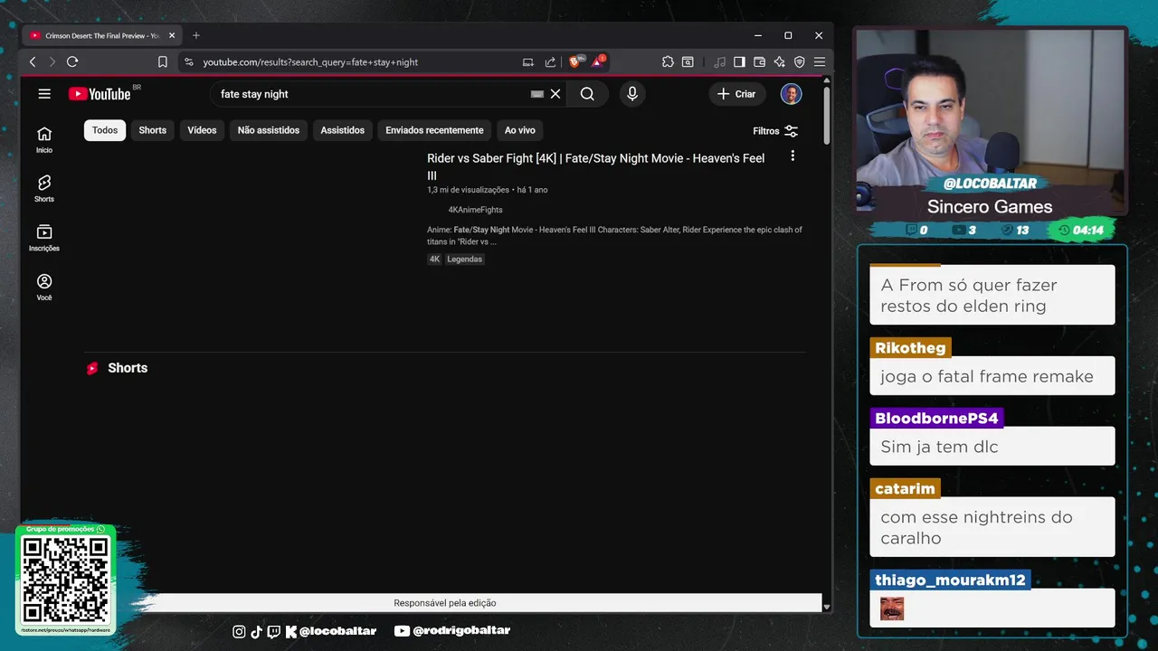Close the Crimson Desert tab
Viewport: 1158px width, 651px height.
[x=172, y=35]
